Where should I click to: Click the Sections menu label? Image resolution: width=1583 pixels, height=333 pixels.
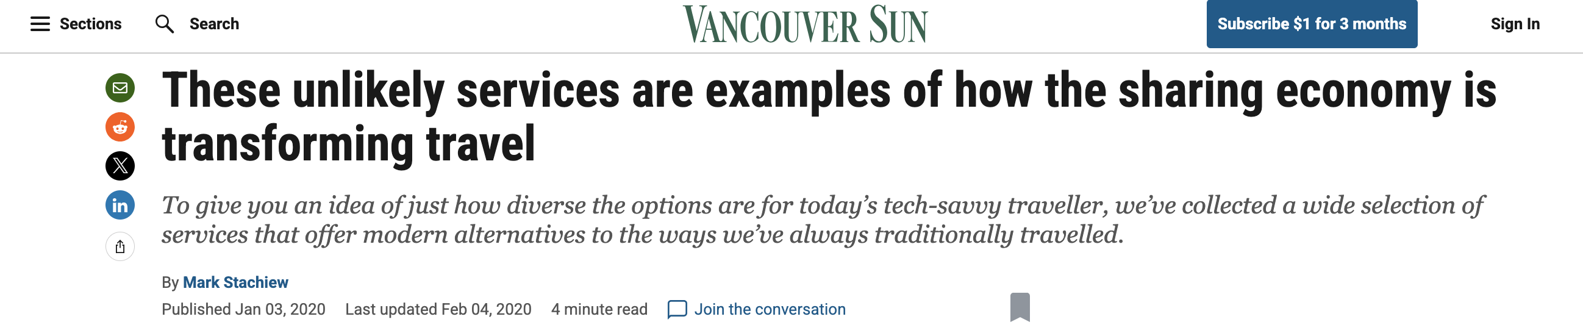(x=90, y=24)
